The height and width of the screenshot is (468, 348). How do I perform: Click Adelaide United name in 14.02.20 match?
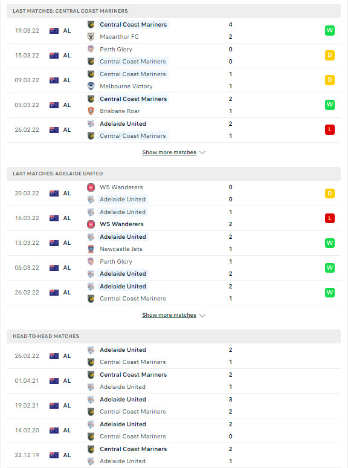click(123, 424)
